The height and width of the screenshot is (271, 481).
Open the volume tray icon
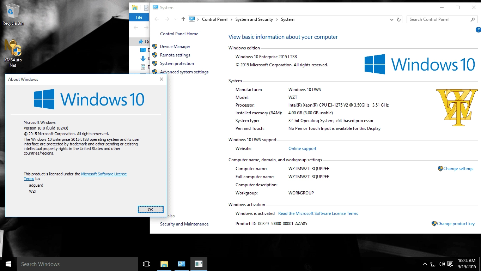[442, 264]
